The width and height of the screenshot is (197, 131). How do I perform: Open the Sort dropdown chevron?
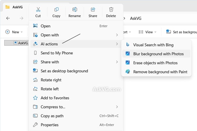[x=130, y=32]
